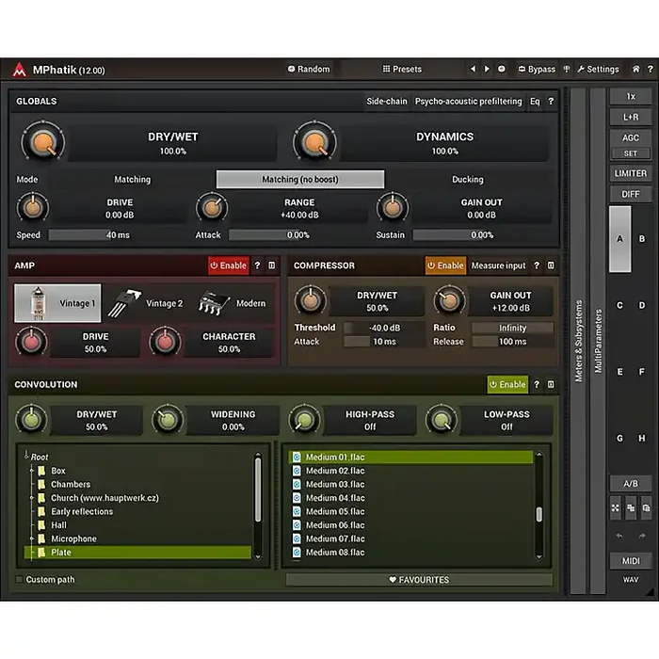Click the MeldaProduction logo icon
The height and width of the screenshot is (659, 659).
(x=20, y=70)
